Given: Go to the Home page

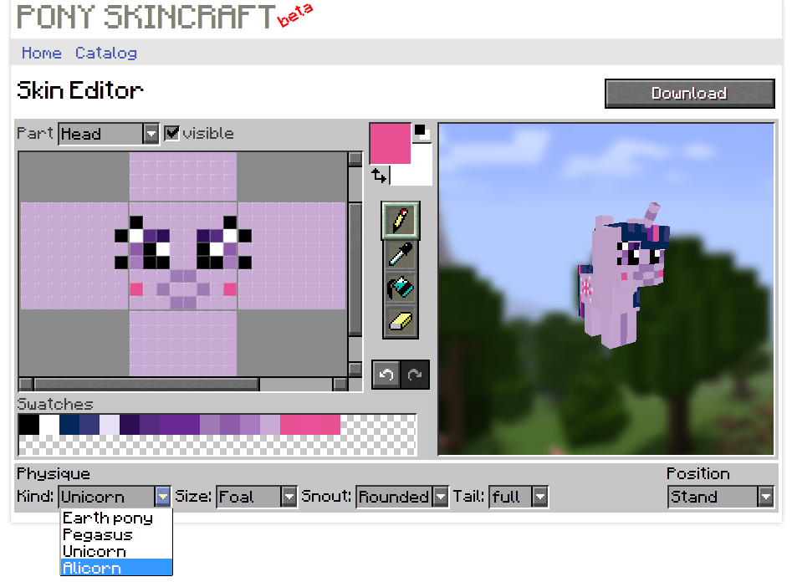Looking at the screenshot, I should pyautogui.click(x=42, y=53).
